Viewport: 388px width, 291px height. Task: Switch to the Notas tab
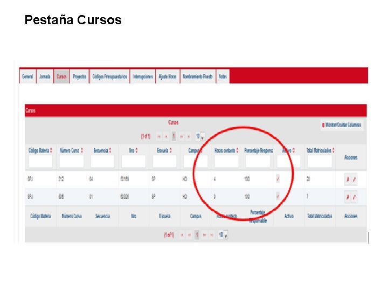223,77
